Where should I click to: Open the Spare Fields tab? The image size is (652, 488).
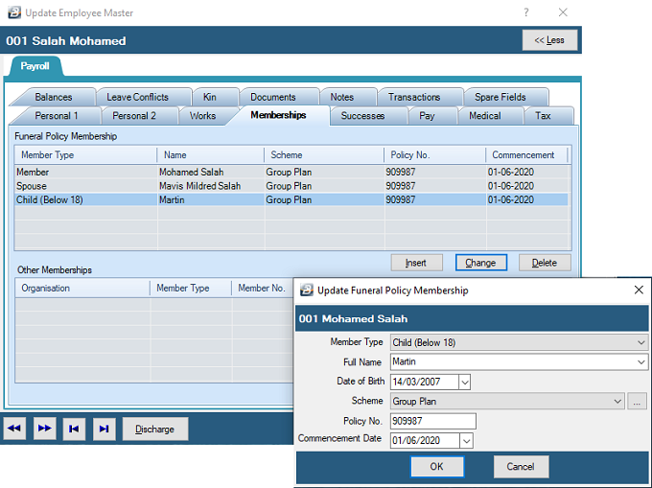coord(501,97)
